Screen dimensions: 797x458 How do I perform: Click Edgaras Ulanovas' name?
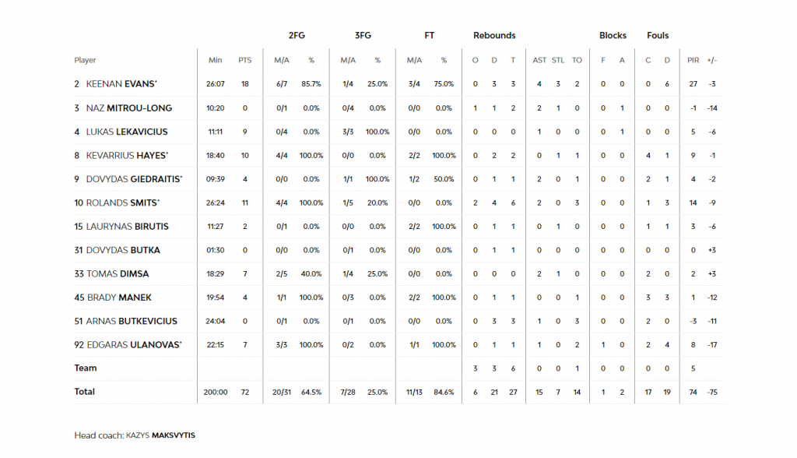point(132,345)
